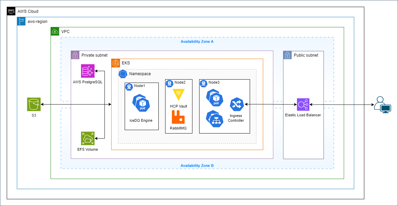Viewport: 398px width, 206px height.
Task: Click the EFS Volume icon
Action: (x=88, y=138)
